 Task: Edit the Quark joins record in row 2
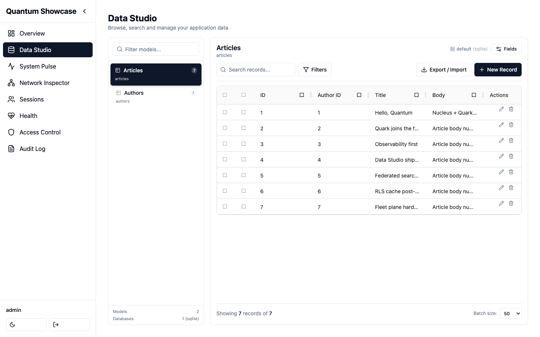point(501,125)
